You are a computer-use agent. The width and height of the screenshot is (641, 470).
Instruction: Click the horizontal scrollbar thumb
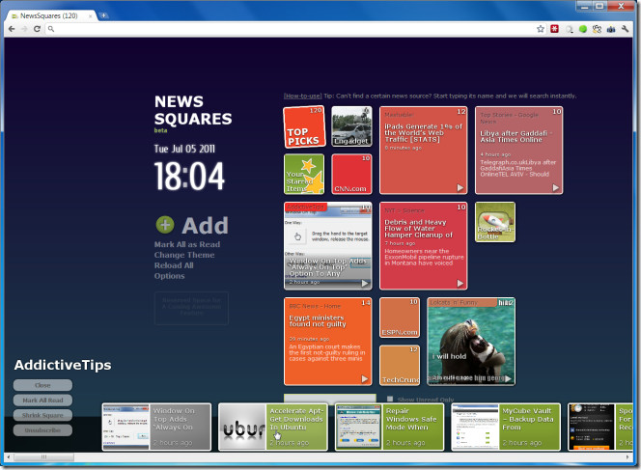(43, 456)
